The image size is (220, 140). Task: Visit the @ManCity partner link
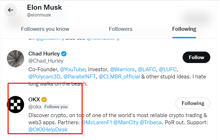point(126,122)
